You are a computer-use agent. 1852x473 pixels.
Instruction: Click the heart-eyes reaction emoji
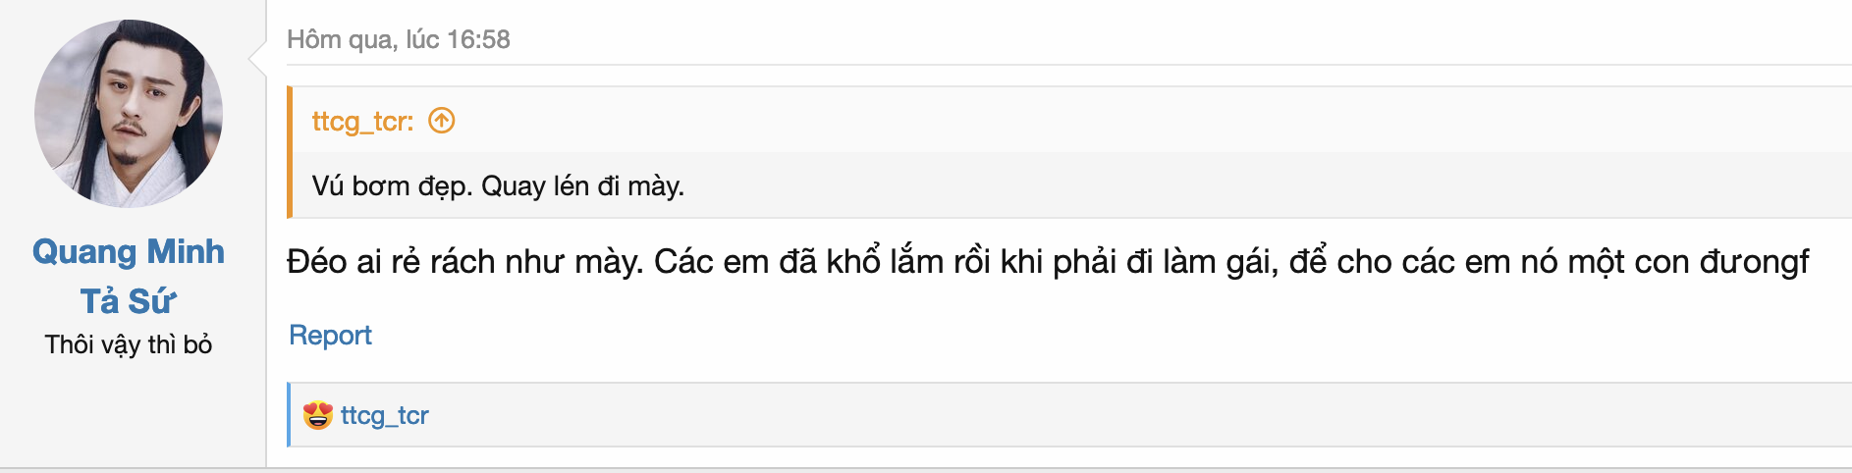coord(317,416)
